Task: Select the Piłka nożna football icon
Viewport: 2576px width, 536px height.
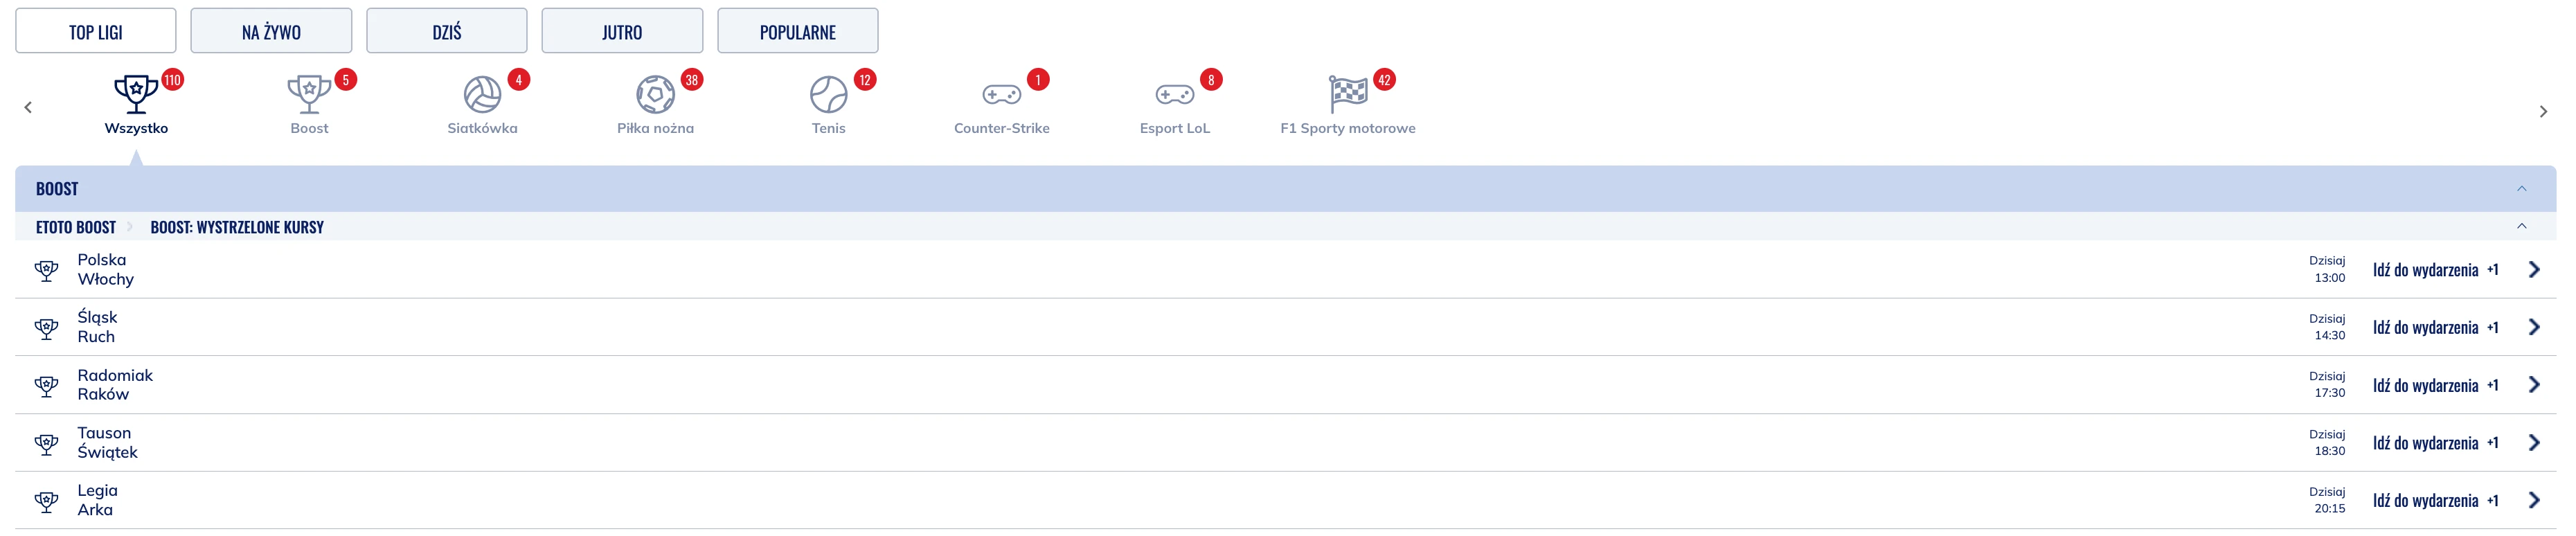Action: (x=655, y=94)
